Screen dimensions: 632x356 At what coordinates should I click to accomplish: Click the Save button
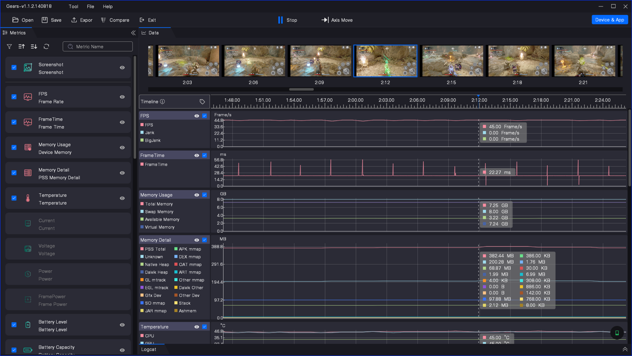[x=52, y=20]
